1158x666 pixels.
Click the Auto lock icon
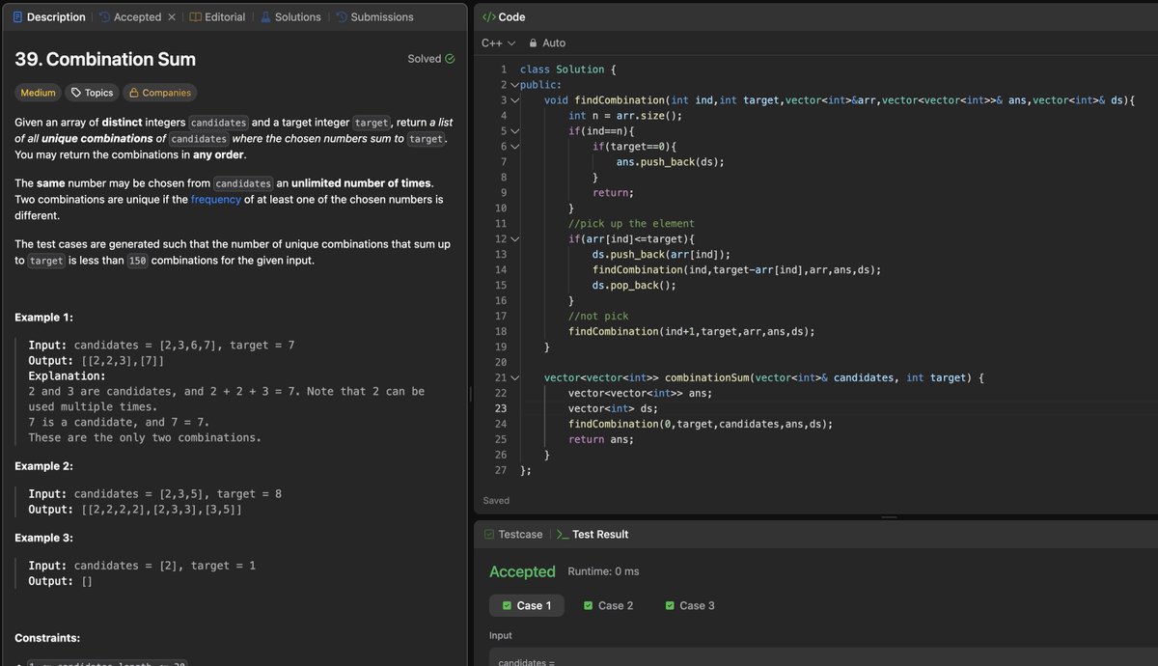click(532, 43)
